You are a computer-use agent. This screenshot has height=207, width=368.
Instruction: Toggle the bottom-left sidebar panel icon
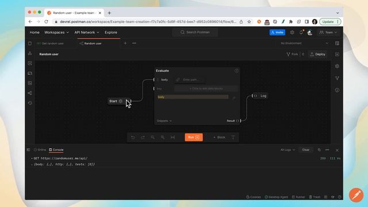28,149
